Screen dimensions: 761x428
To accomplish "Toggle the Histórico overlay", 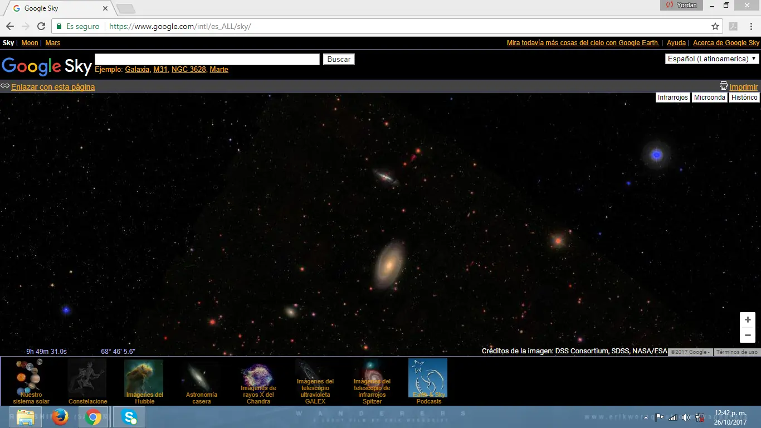I will tap(745, 98).
